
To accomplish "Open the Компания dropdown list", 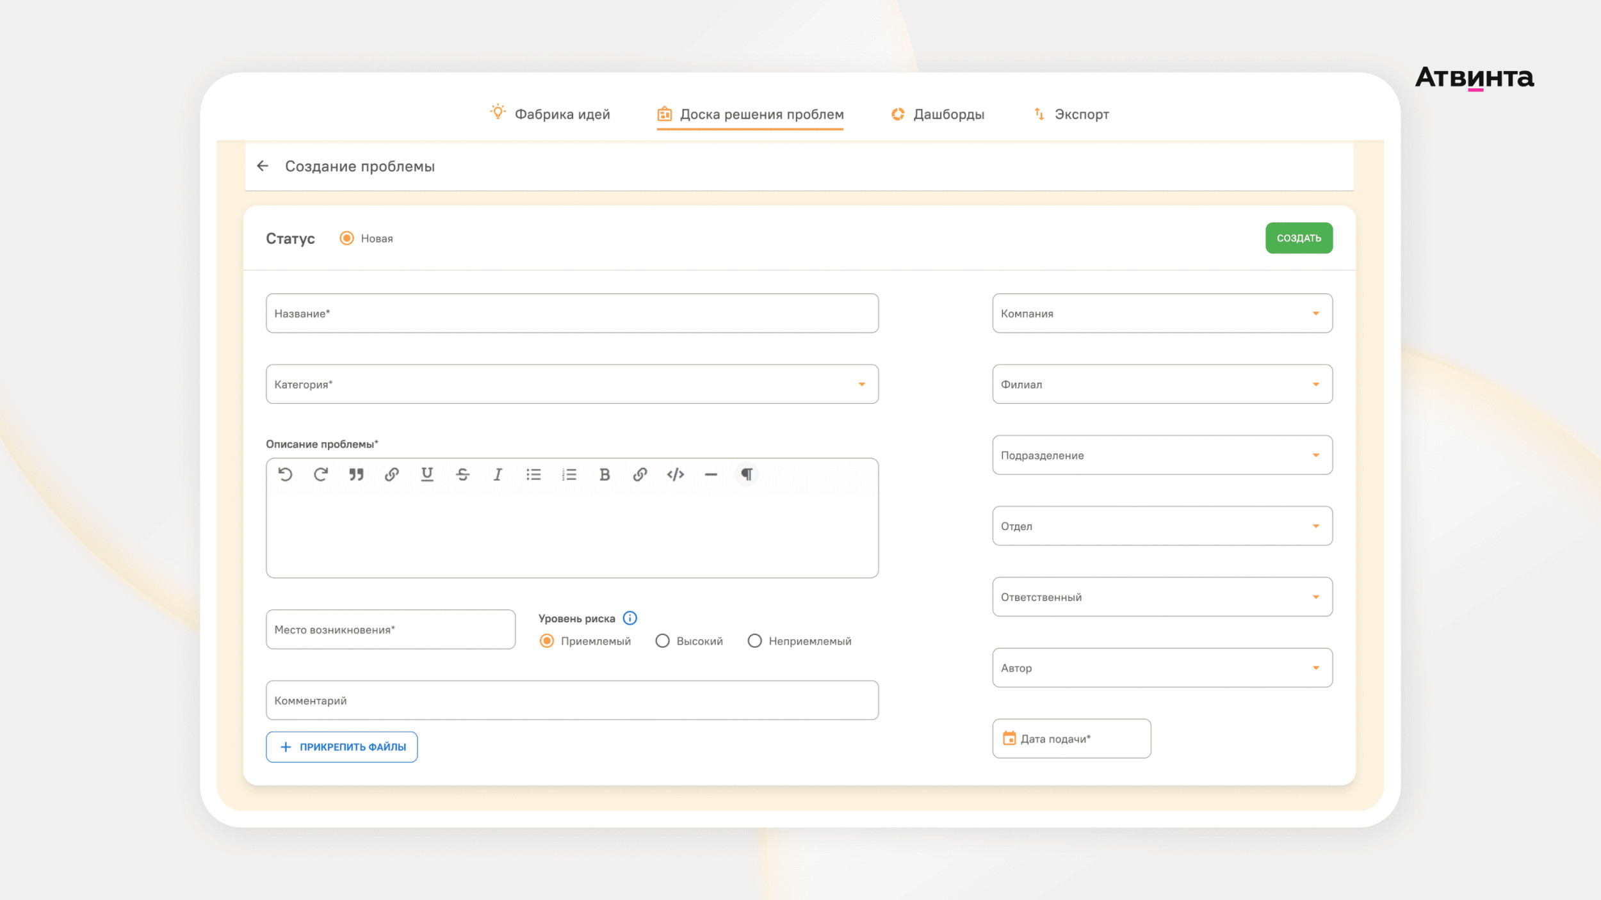I will click(x=1315, y=314).
